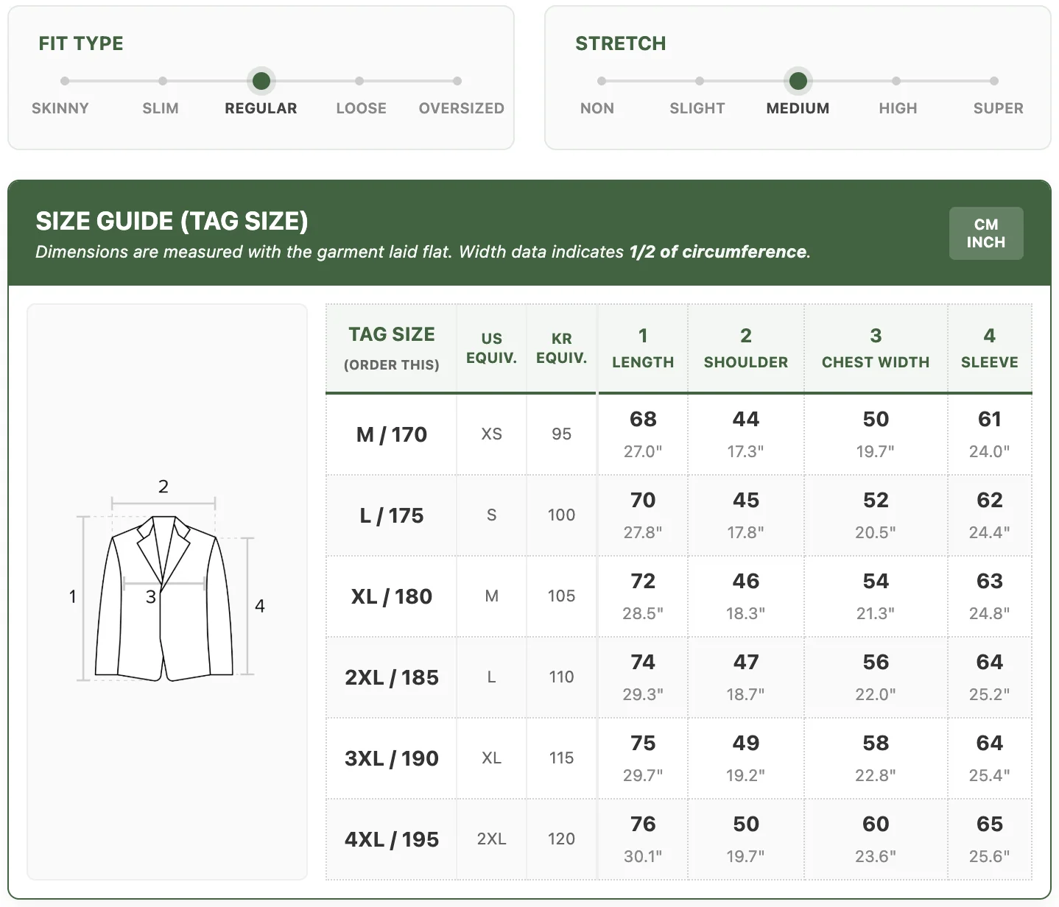Viewport: 1059px width, 907px height.
Task: Click chest width 54 in XL / 180 row
Action: [876, 581]
